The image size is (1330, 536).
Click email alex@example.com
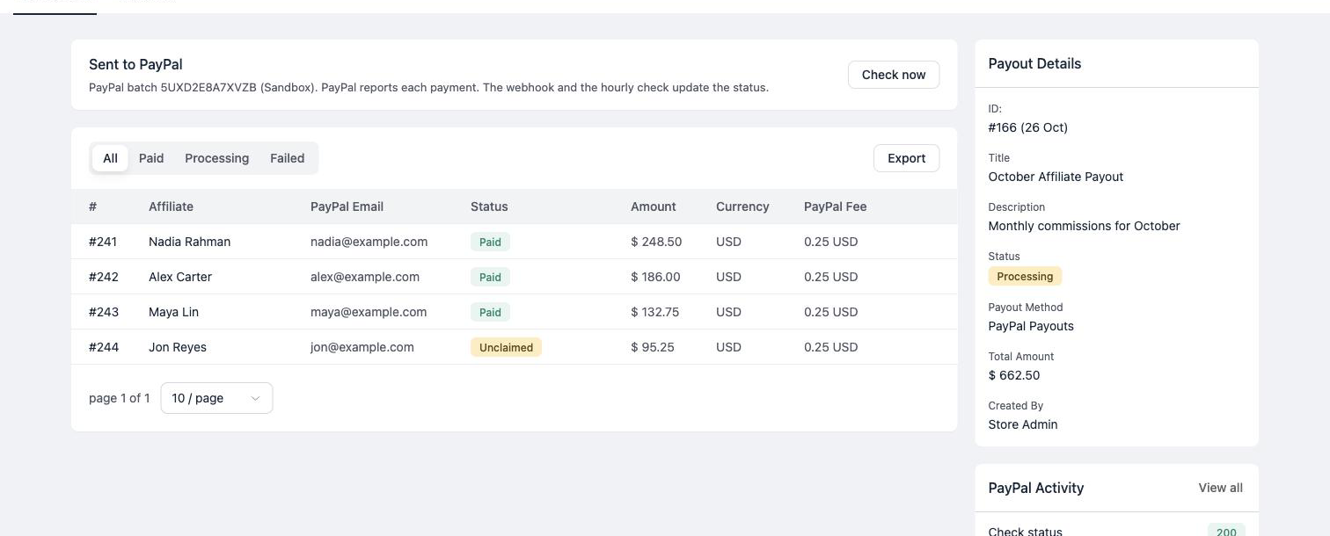365,277
